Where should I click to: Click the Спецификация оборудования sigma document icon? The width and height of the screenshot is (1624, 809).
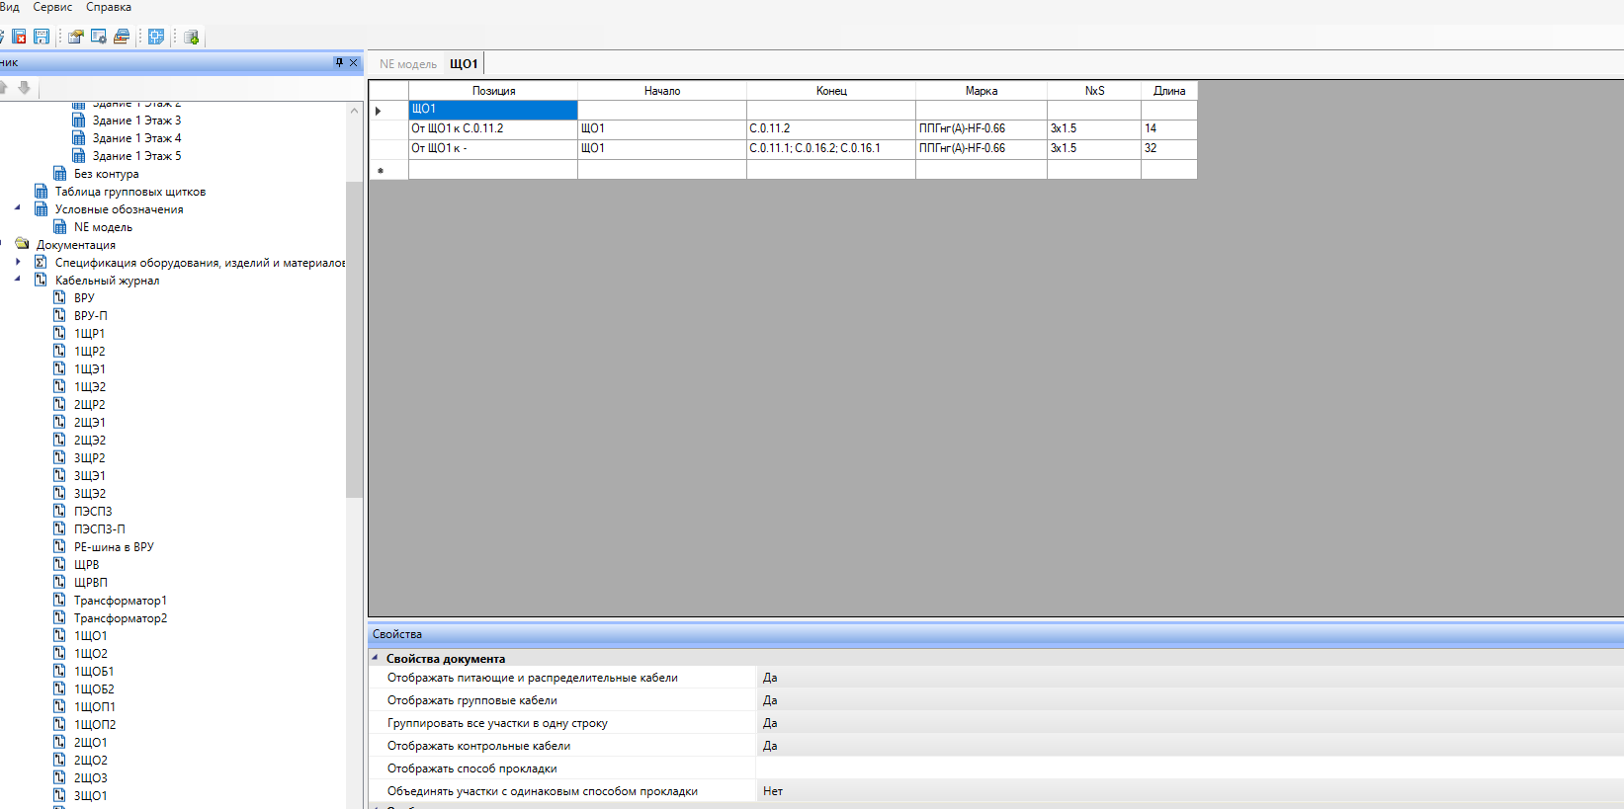41,262
